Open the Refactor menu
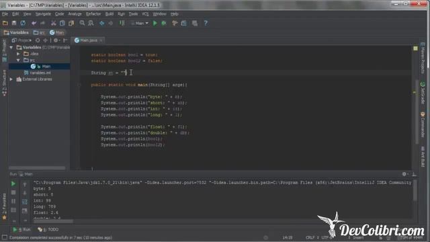Screen dimensions: 430x242 coord(93,13)
